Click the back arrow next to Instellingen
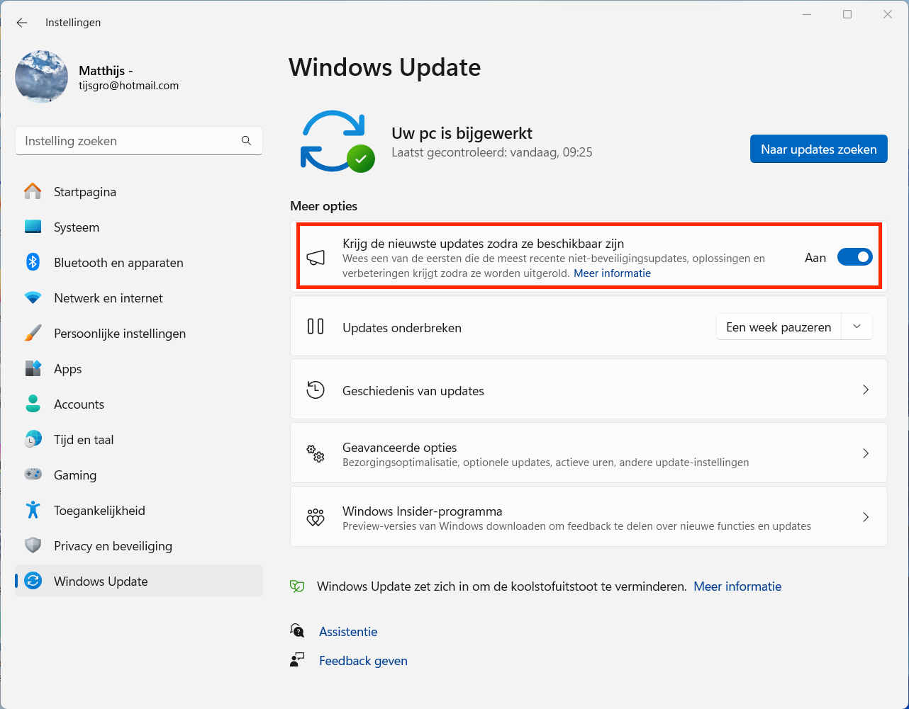Screen dimensions: 909x709 tap(22, 23)
